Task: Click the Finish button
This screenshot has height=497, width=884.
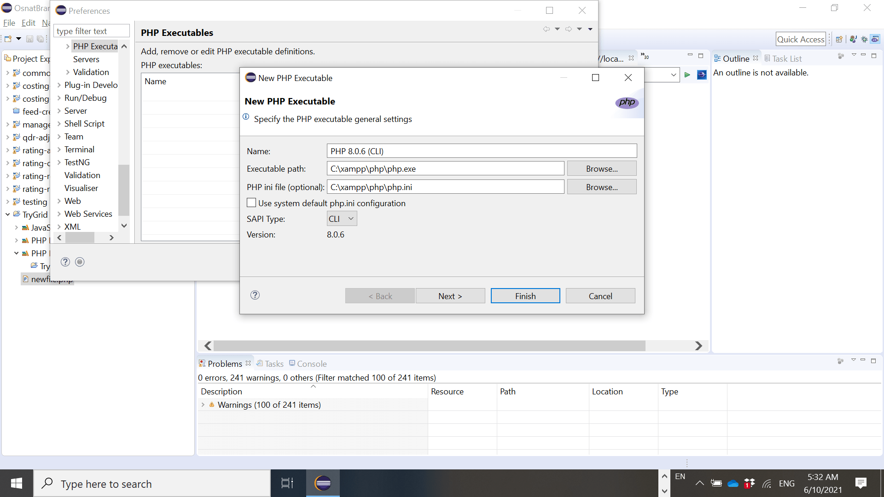Action: coord(525,296)
